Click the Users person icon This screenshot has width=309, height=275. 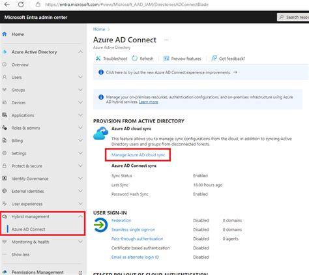(5, 77)
